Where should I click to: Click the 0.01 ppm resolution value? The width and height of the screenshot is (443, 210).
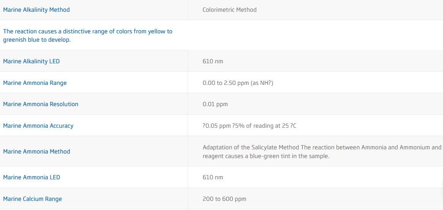215,104
